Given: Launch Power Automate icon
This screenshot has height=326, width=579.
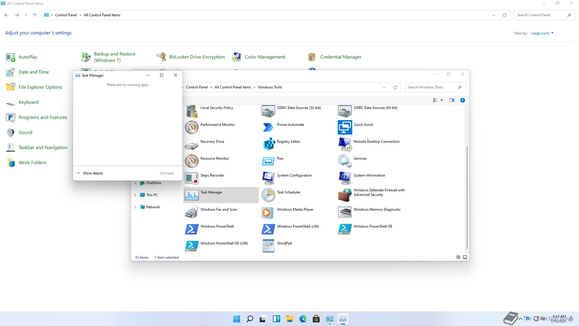Looking at the screenshot, I should pos(268,127).
